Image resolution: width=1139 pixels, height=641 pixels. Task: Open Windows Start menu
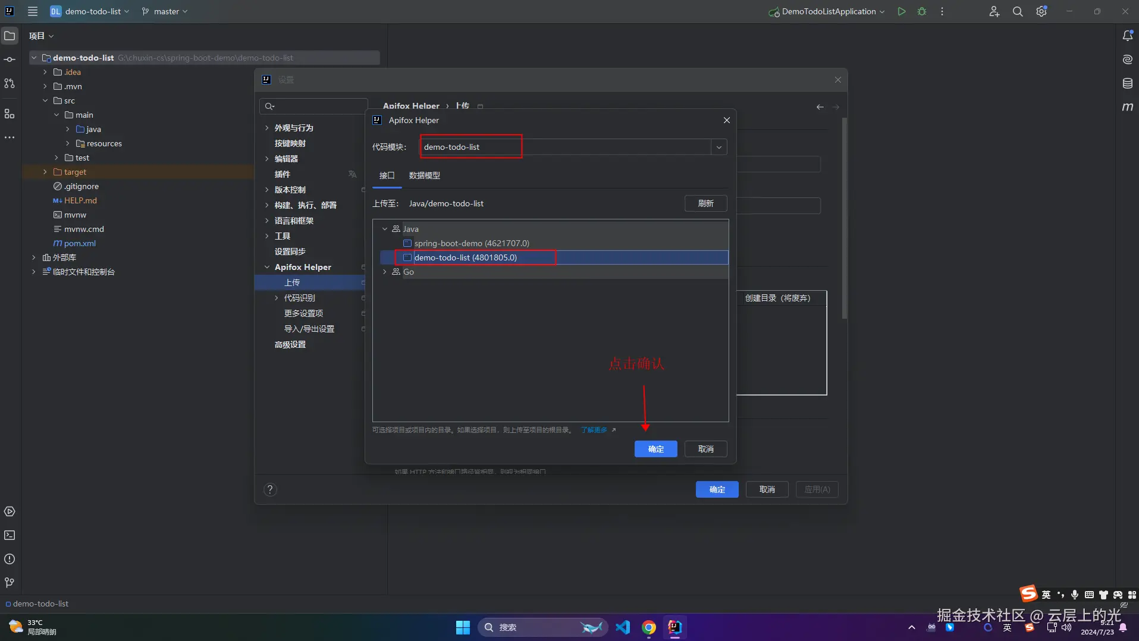[463, 627]
